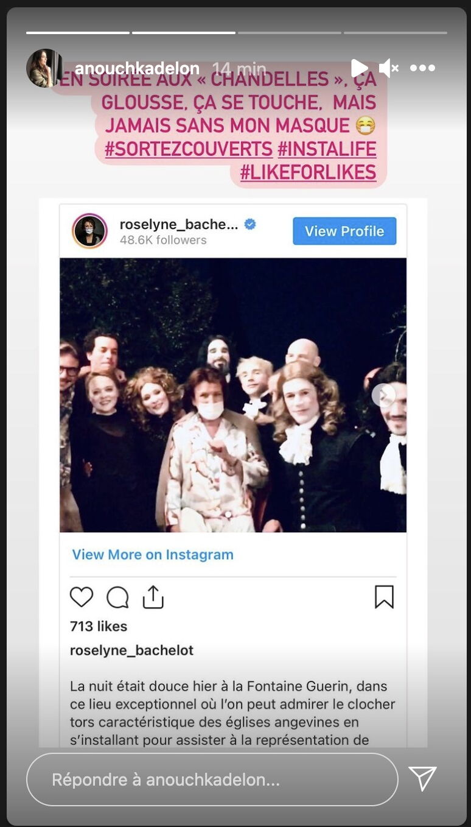Image resolution: width=471 pixels, height=827 pixels.
Task: Advance to next photo with carousel arrow
Action: point(383,395)
